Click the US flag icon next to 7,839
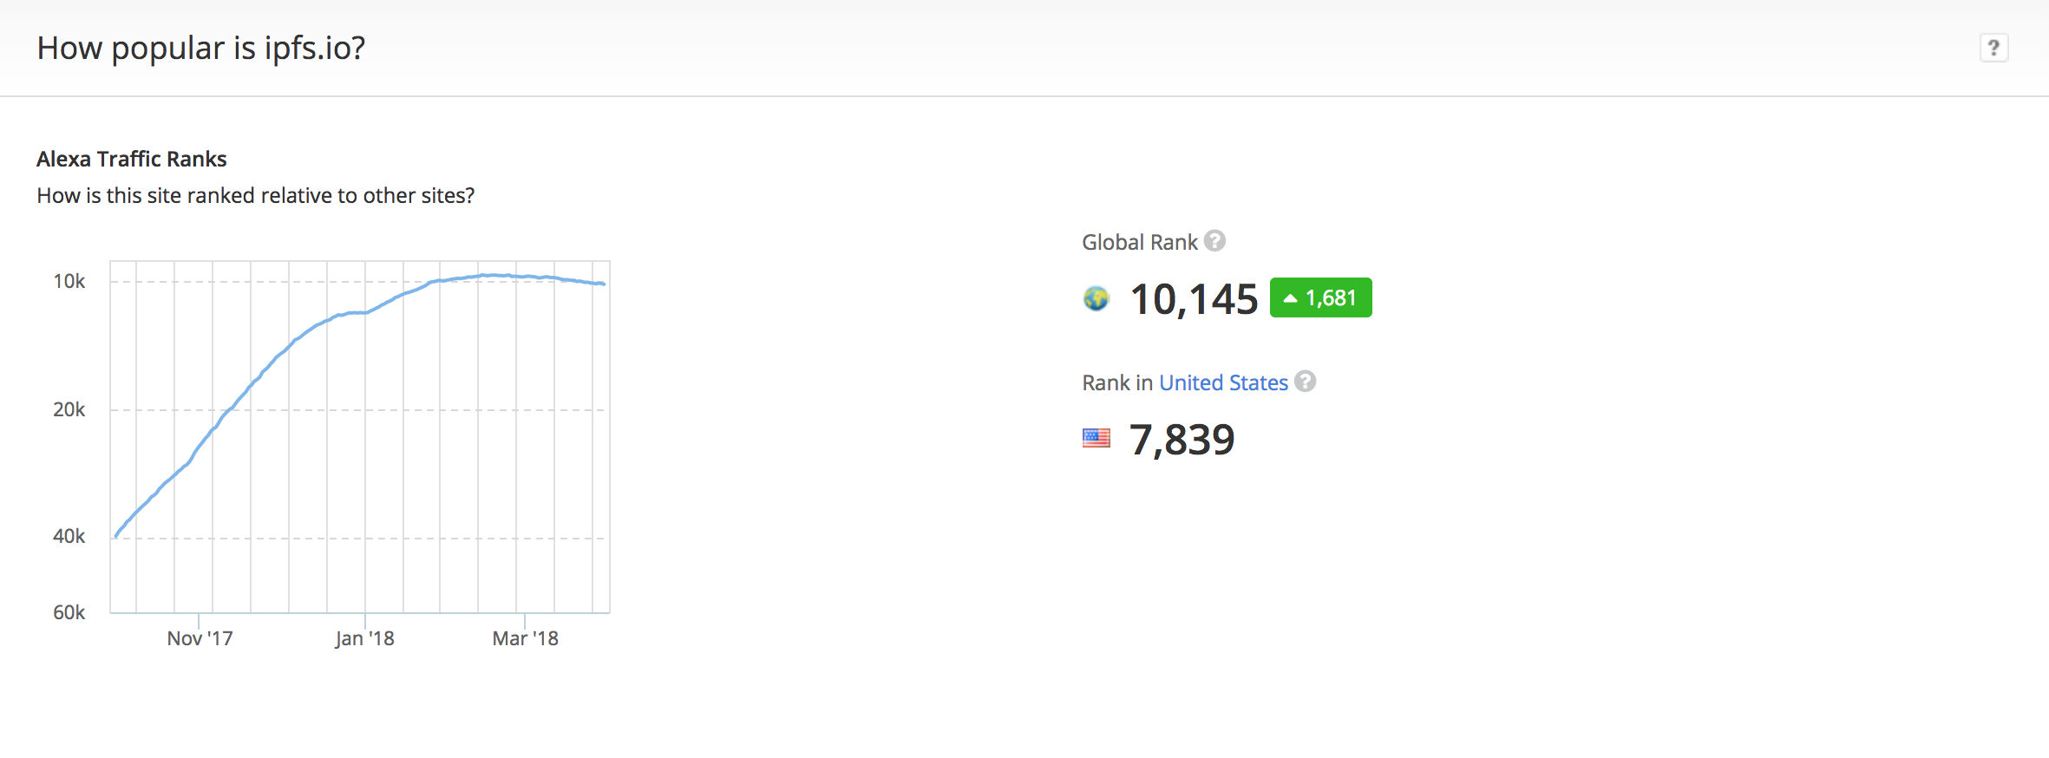 pos(1097,438)
